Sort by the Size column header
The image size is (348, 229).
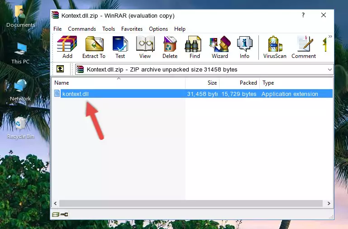pos(202,83)
